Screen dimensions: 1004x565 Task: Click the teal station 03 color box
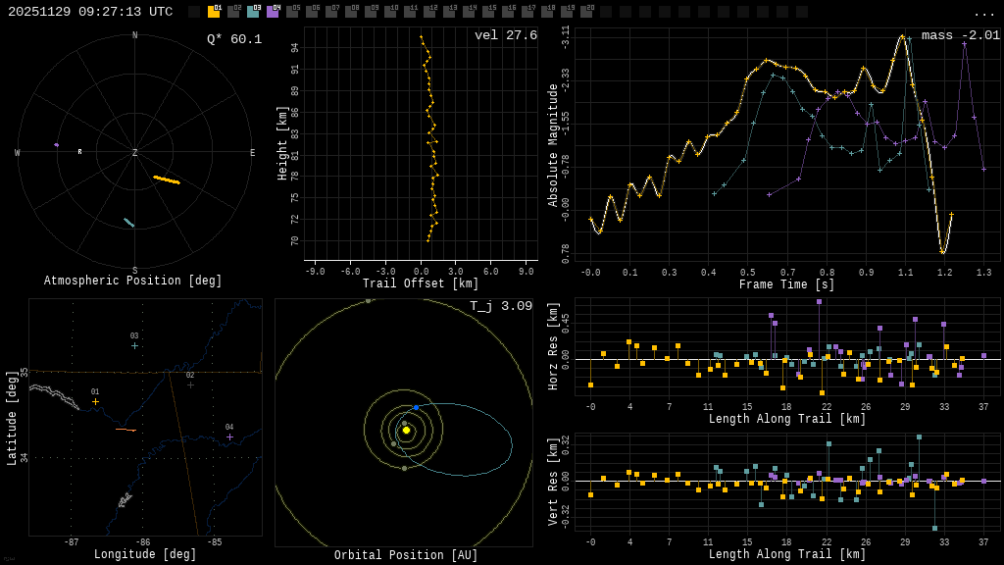pyautogui.click(x=253, y=12)
